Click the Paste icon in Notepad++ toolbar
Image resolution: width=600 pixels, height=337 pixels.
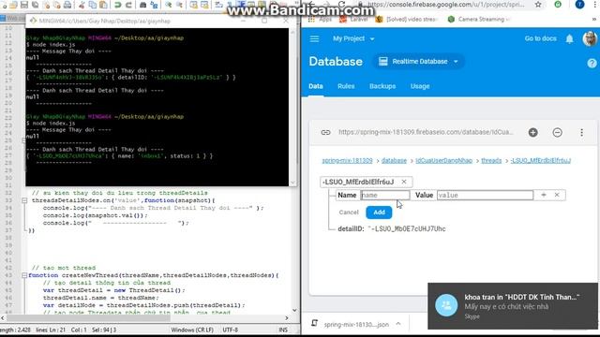click(103, 5)
